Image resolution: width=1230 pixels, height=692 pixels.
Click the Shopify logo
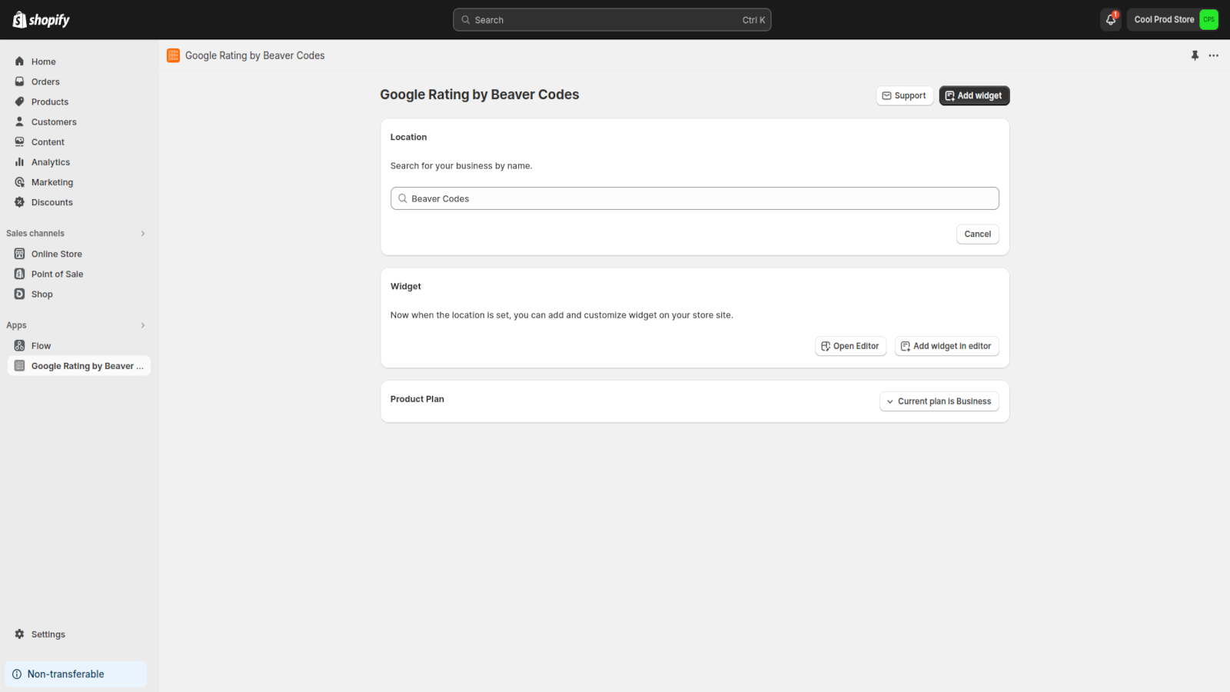(41, 20)
